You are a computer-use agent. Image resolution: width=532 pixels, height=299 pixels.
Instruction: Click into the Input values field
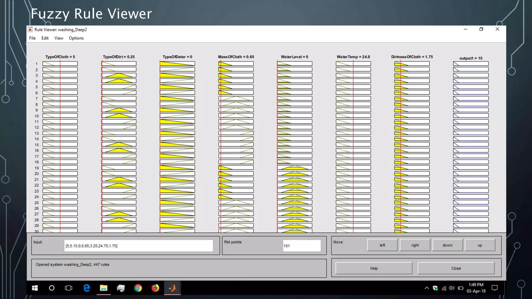coord(138,246)
